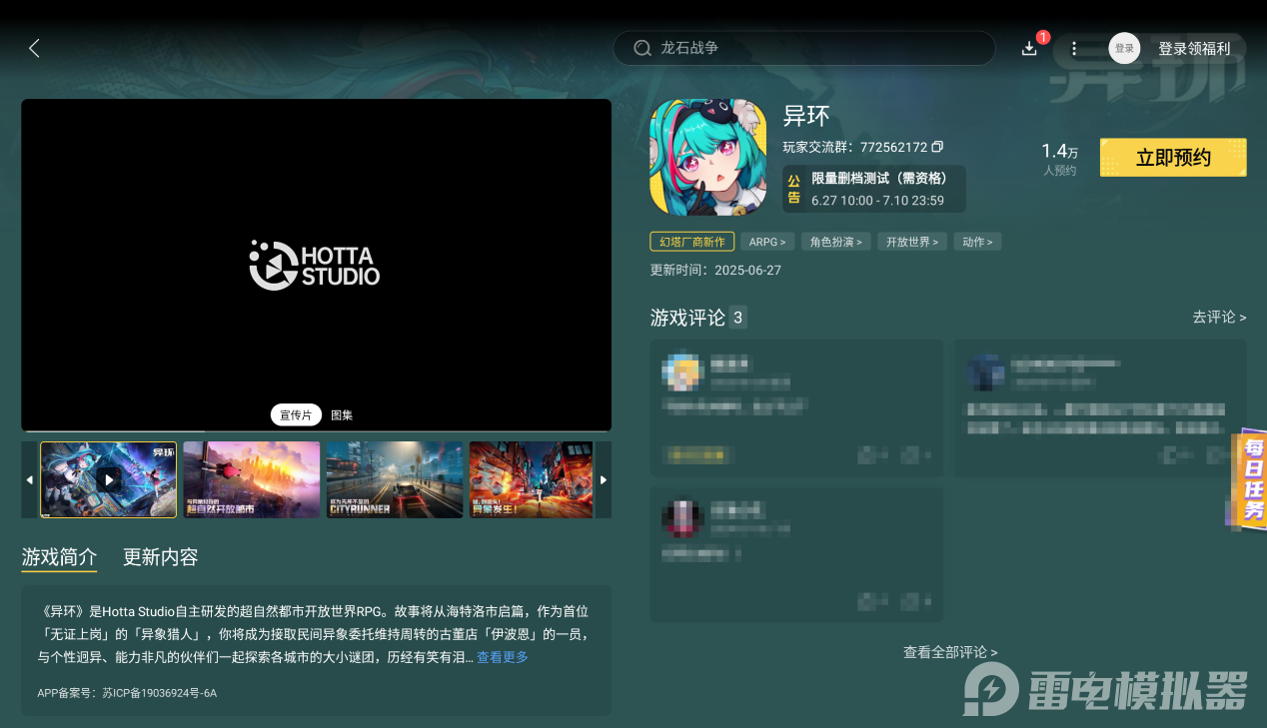Open the three-dot more options menu
Screen dimensions: 1267x728
[1074, 48]
